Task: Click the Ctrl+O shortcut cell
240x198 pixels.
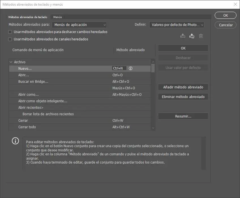Action: pyautogui.click(x=117, y=75)
